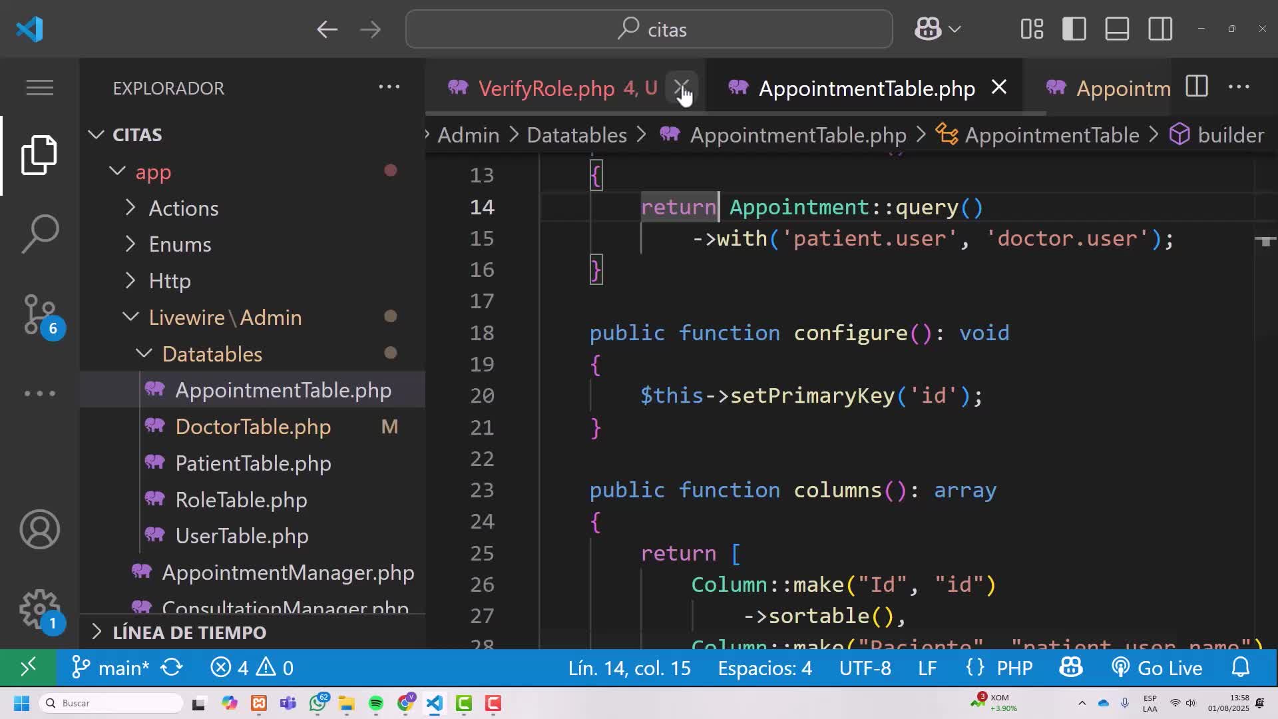
Task: Open Explorer views and more actions menu
Action: 389,87
